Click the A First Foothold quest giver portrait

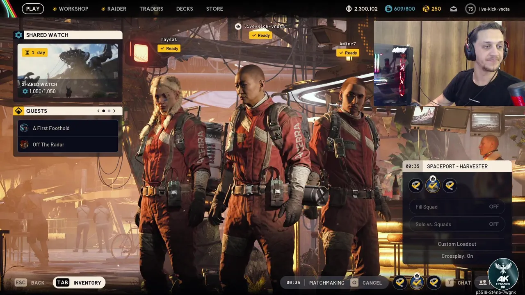(24, 128)
